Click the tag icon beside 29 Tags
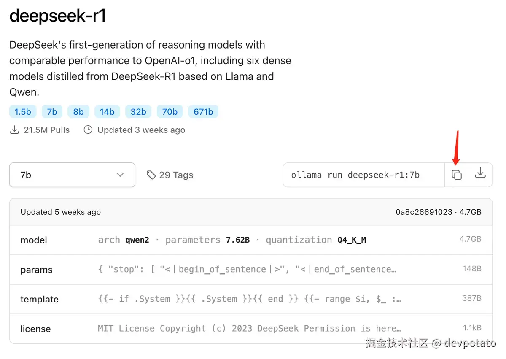Image resolution: width=506 pixels, height=359 pixels. click(151, 175)
